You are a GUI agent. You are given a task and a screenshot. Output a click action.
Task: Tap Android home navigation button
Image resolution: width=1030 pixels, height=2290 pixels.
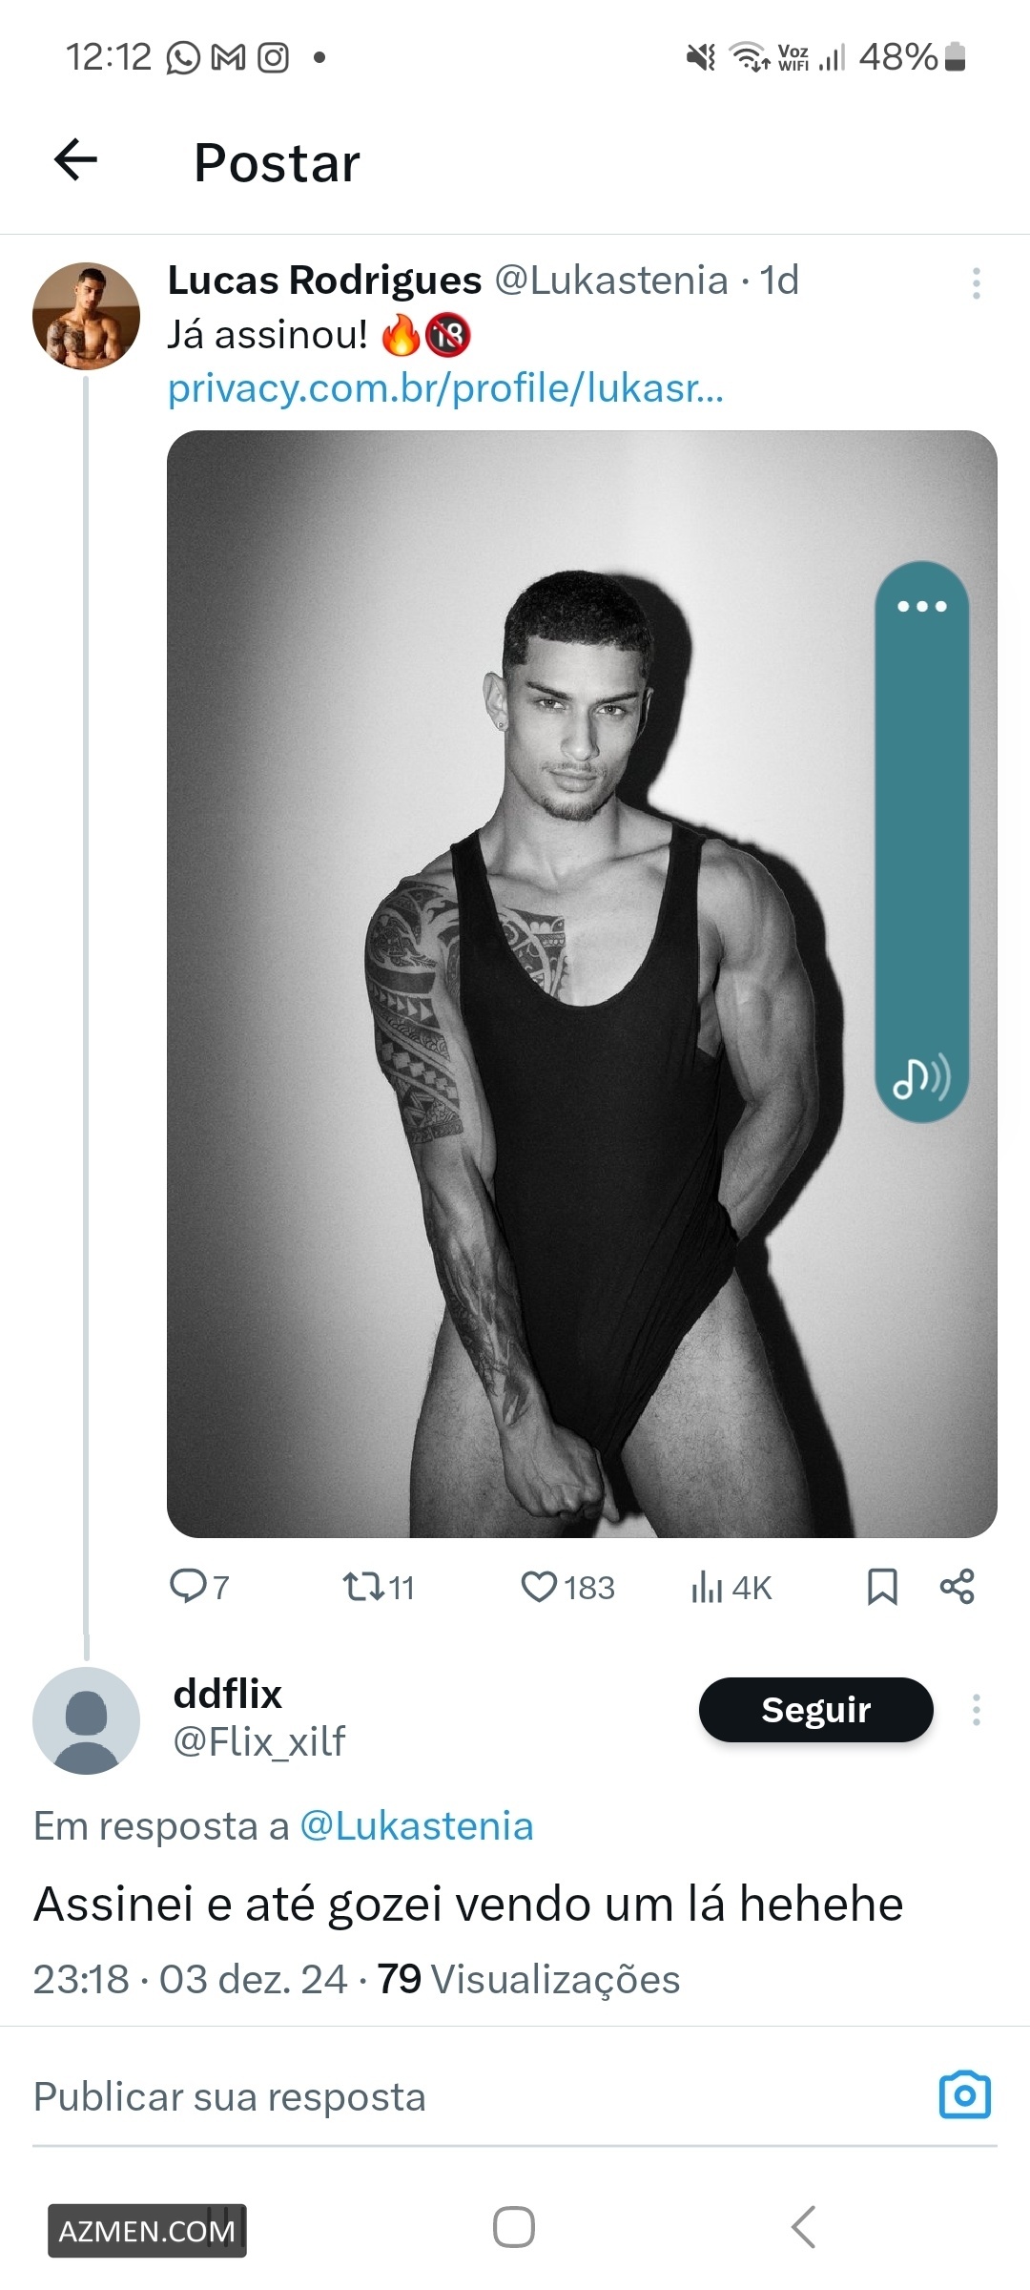coord(514,2227)
